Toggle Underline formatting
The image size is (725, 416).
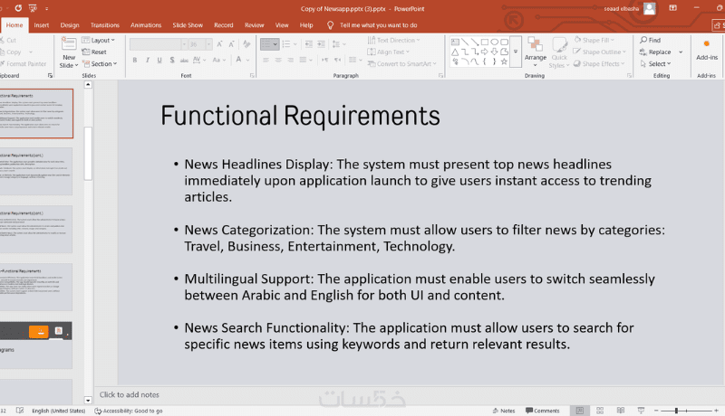[159, 60]
